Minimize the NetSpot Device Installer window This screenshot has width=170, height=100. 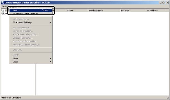[x=160, y=2]
